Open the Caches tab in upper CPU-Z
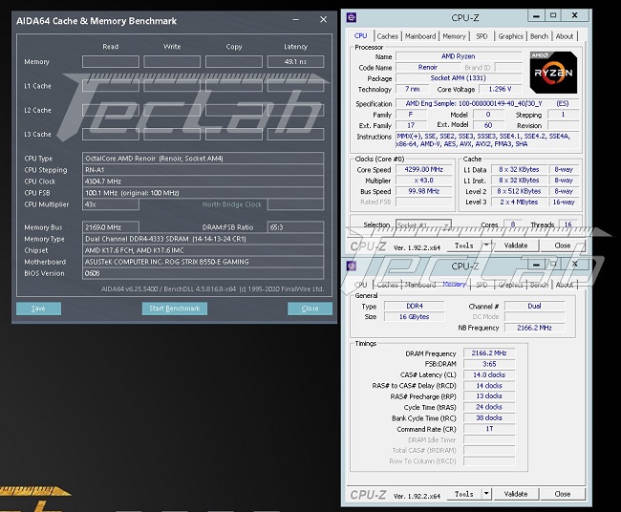Image resolution: width=621 pixels, height=512 pixels. 387,36
